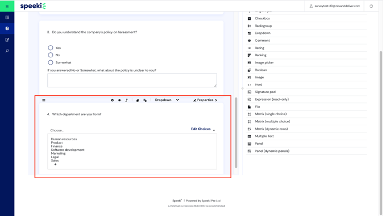Select the No radio option
383x216 pixels.
[x=50, y=55]
